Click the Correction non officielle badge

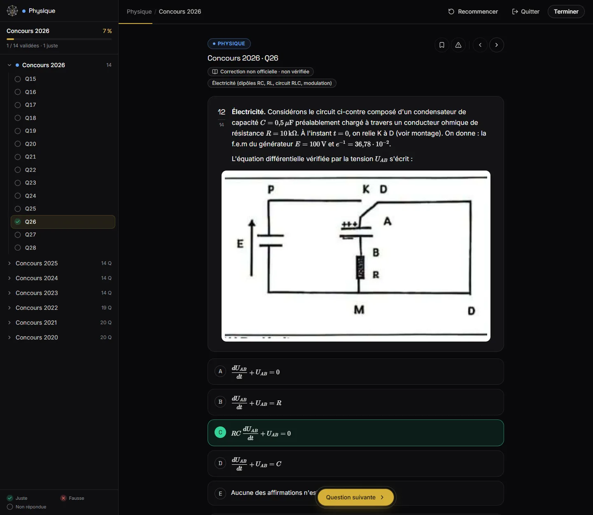click(261, 72)
